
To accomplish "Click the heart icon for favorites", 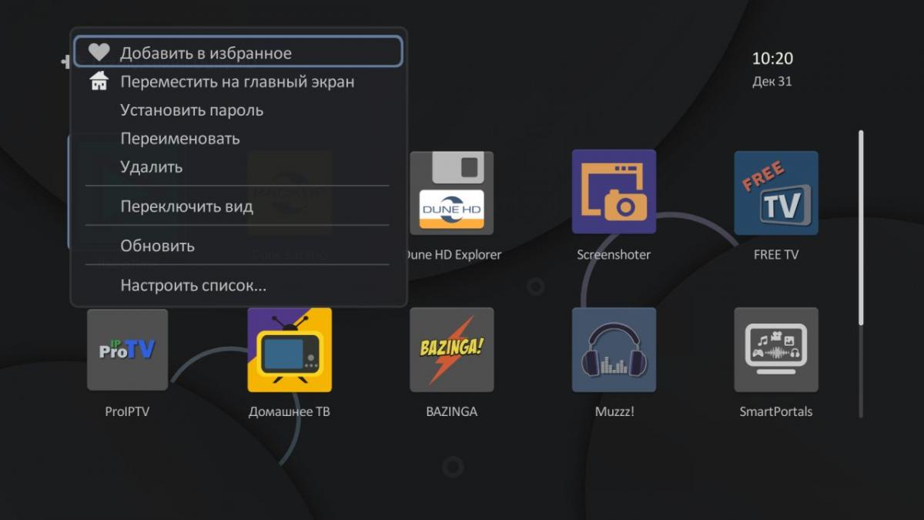I will [99, 52].
